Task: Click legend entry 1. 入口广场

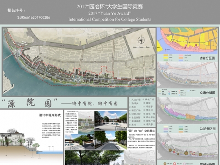Action: pyautogui.click(x=135, y=99)
